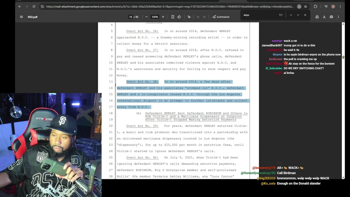The width and height of the screenshot is (350, 197).
Task: Go back in browser history
Action: click(20, 6)
